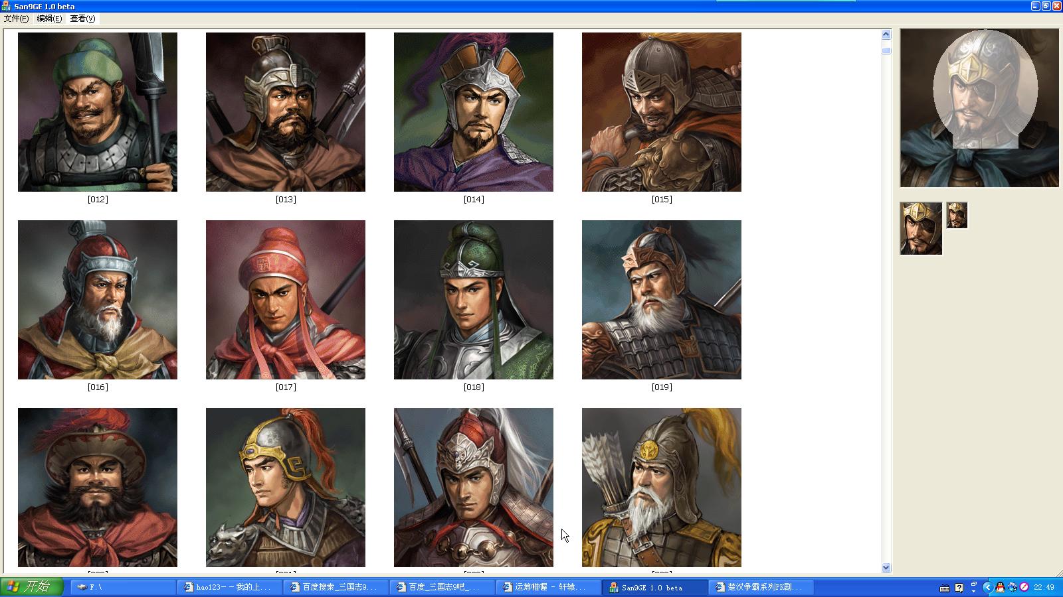Click the scrollbar up arrow

[x=886, y=34]
